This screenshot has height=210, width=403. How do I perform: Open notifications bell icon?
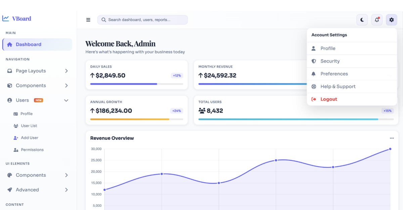coord(377,20)
